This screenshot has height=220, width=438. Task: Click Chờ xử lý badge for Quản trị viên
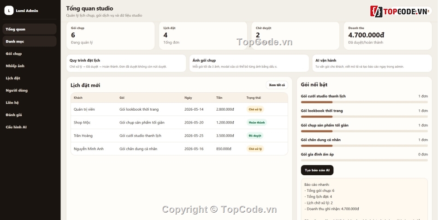pyautogui.click(x=255, y=109)
